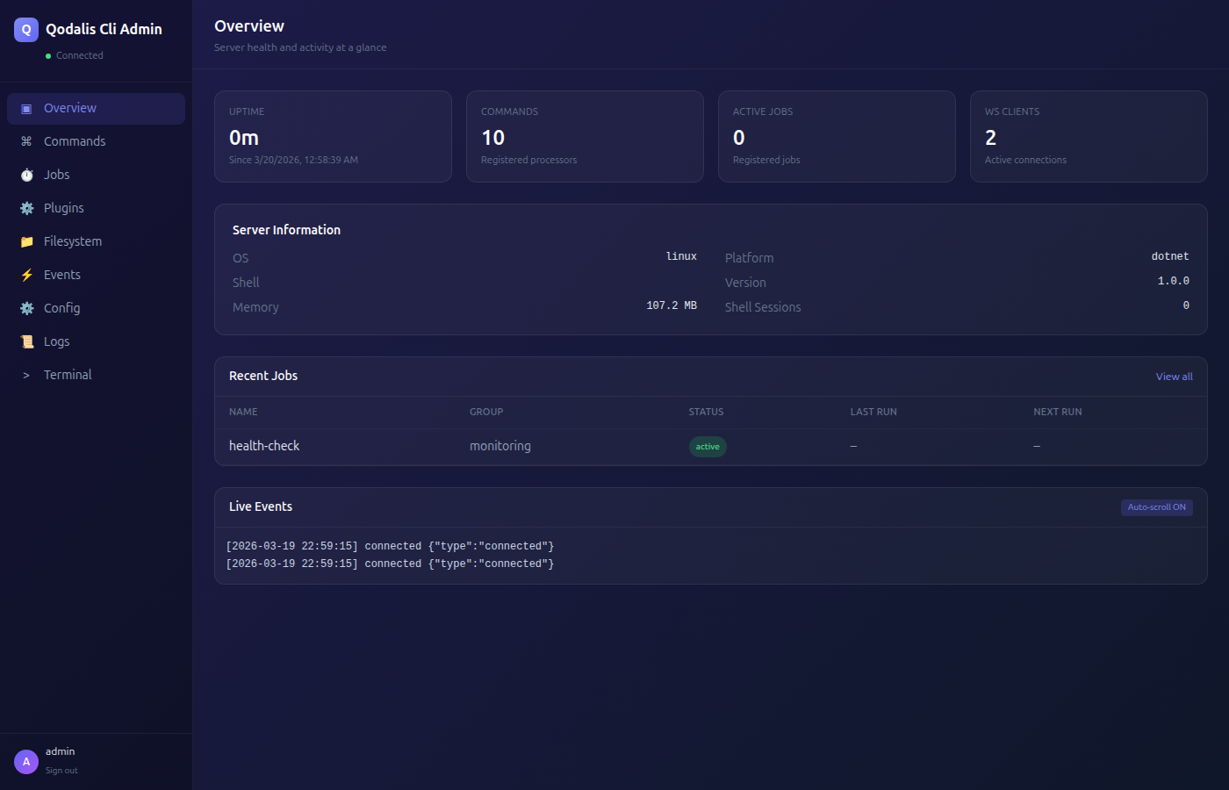Click the Shell Sessions label

click(x=763, y=307)
